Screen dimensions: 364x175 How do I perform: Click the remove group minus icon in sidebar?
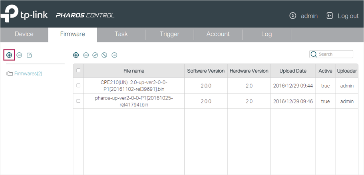click(x=19, y=55)
